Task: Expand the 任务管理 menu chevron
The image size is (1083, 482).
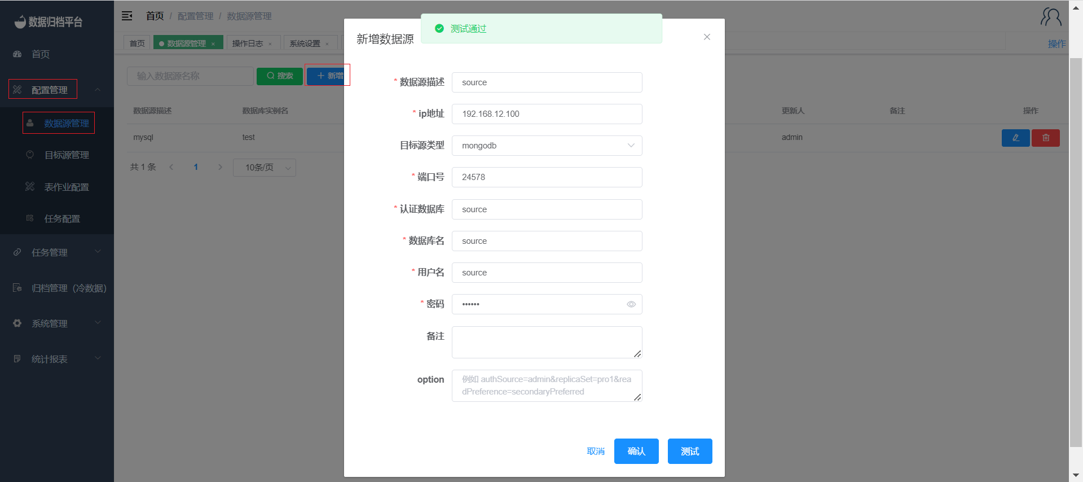Action: (x=98, y=252)
